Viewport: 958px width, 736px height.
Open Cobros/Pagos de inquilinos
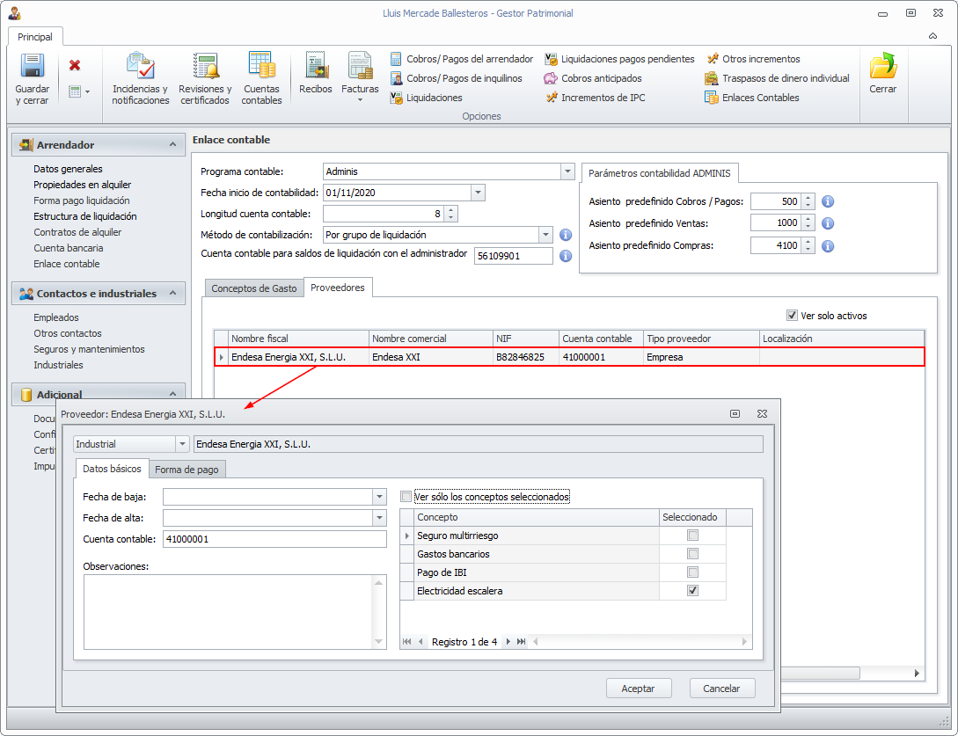(456, 78)
